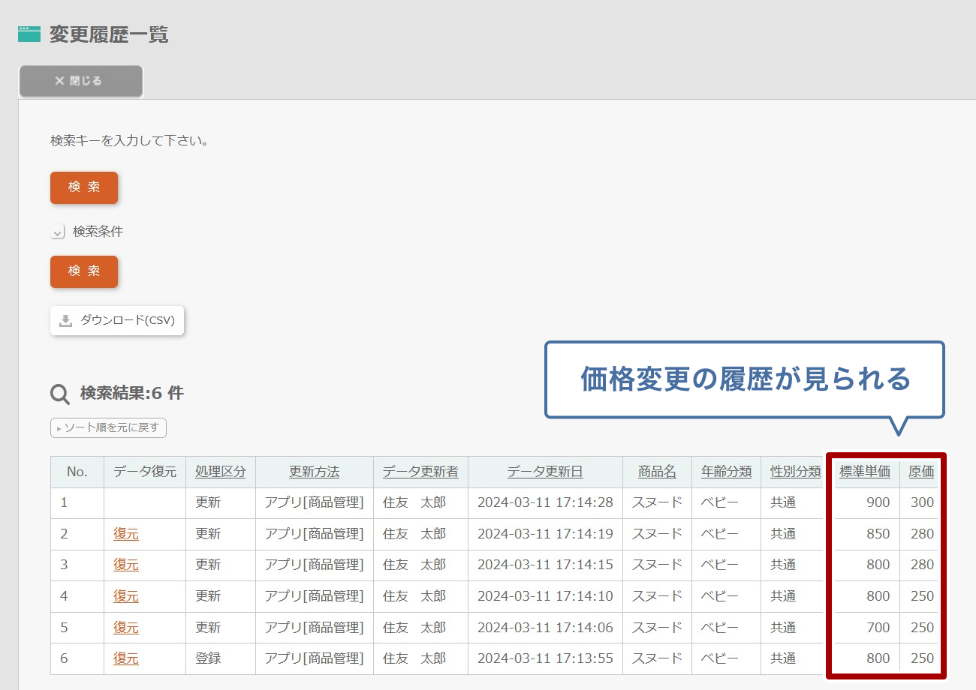Click the 変更履歴一覧 page title

(x=109, y=34)
